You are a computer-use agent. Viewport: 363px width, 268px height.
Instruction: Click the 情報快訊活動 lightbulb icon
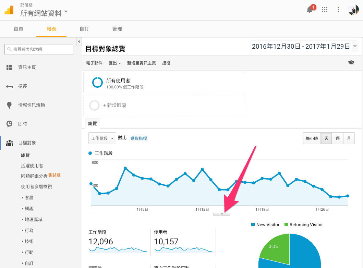[9, 105]
